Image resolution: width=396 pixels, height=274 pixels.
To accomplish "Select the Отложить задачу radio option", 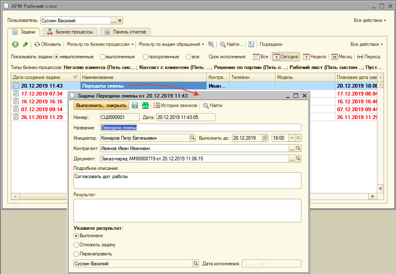I will 76,245.
